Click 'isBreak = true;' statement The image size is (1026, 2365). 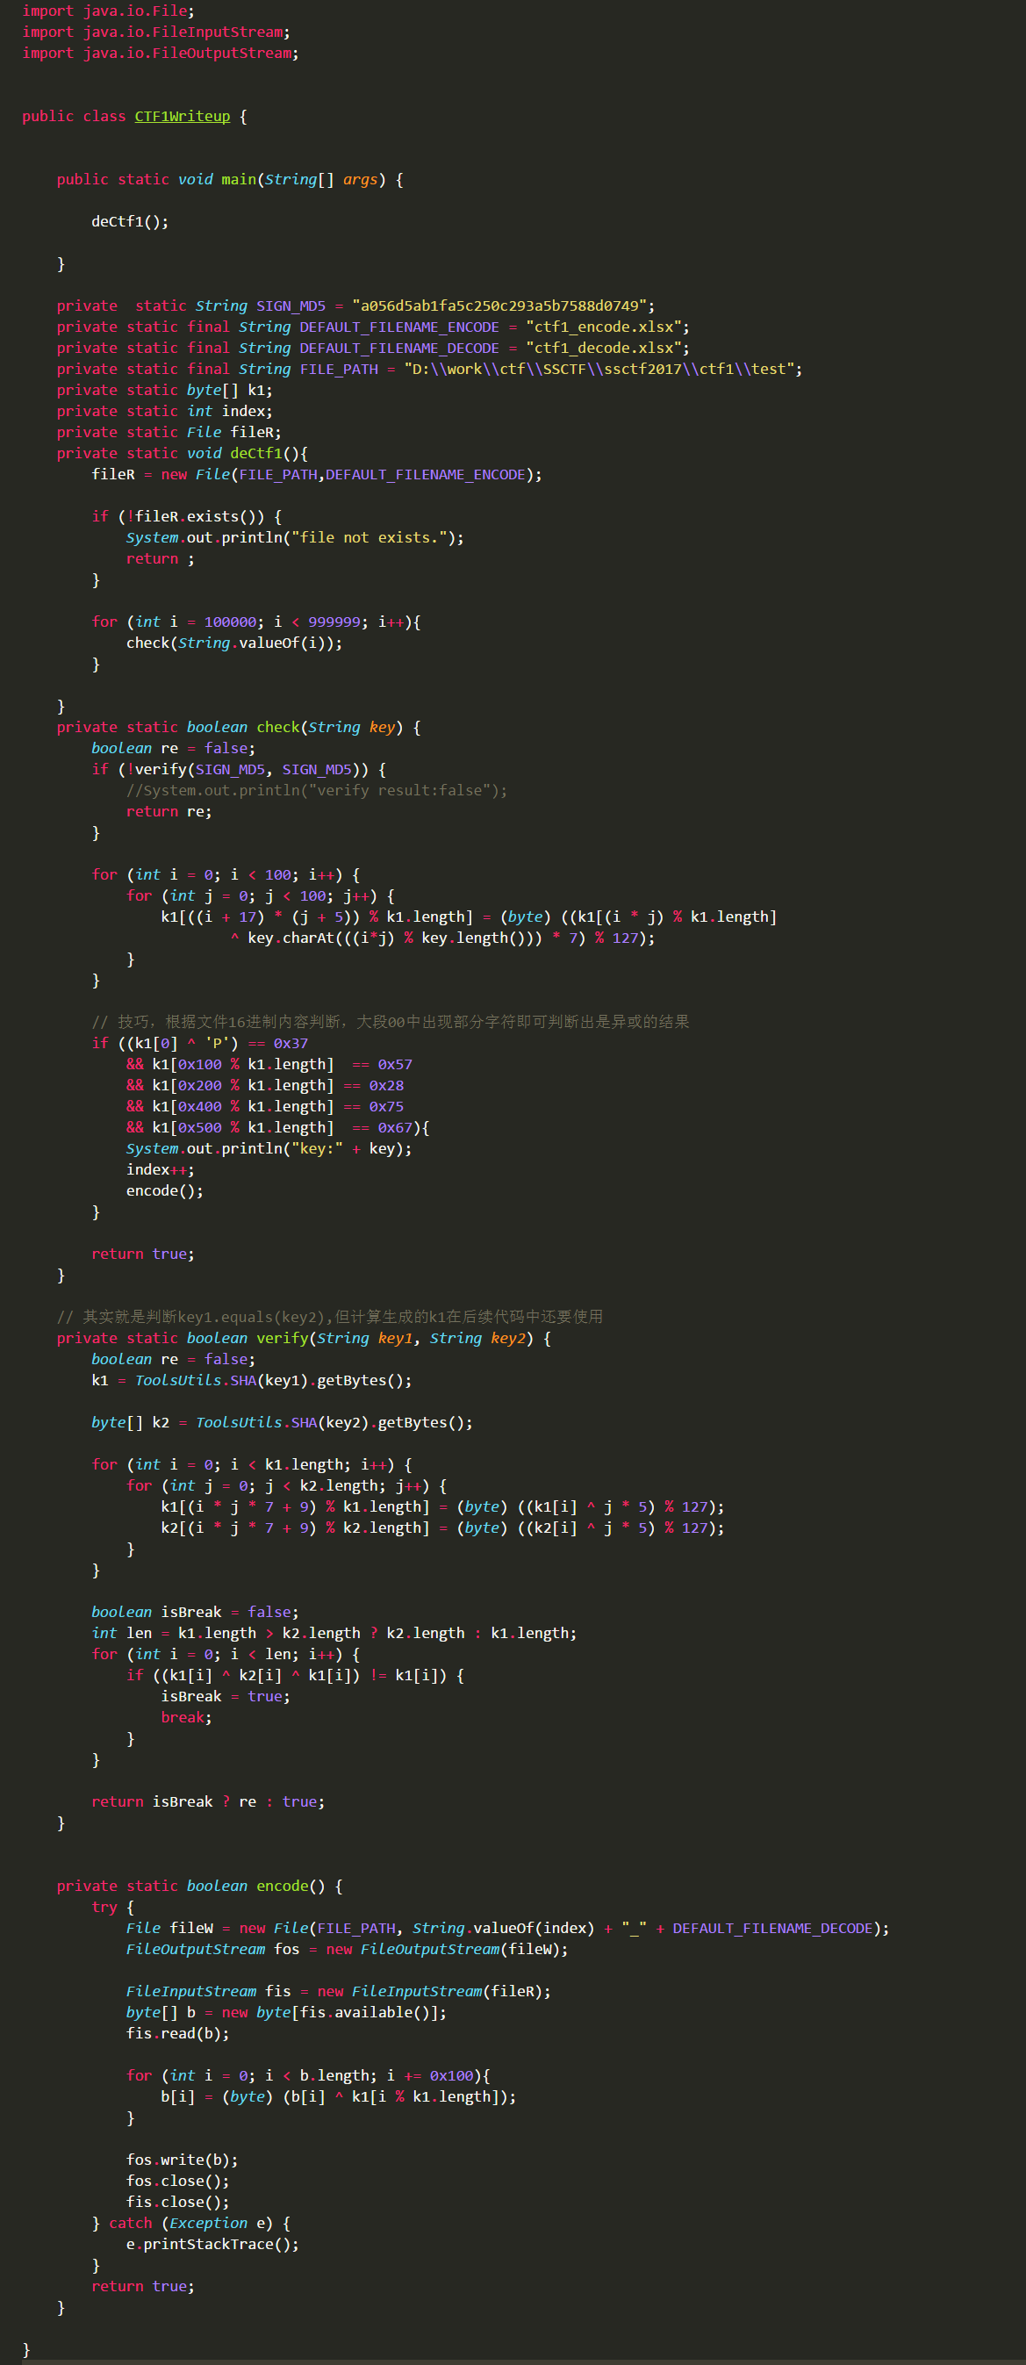click(225, 1698)
